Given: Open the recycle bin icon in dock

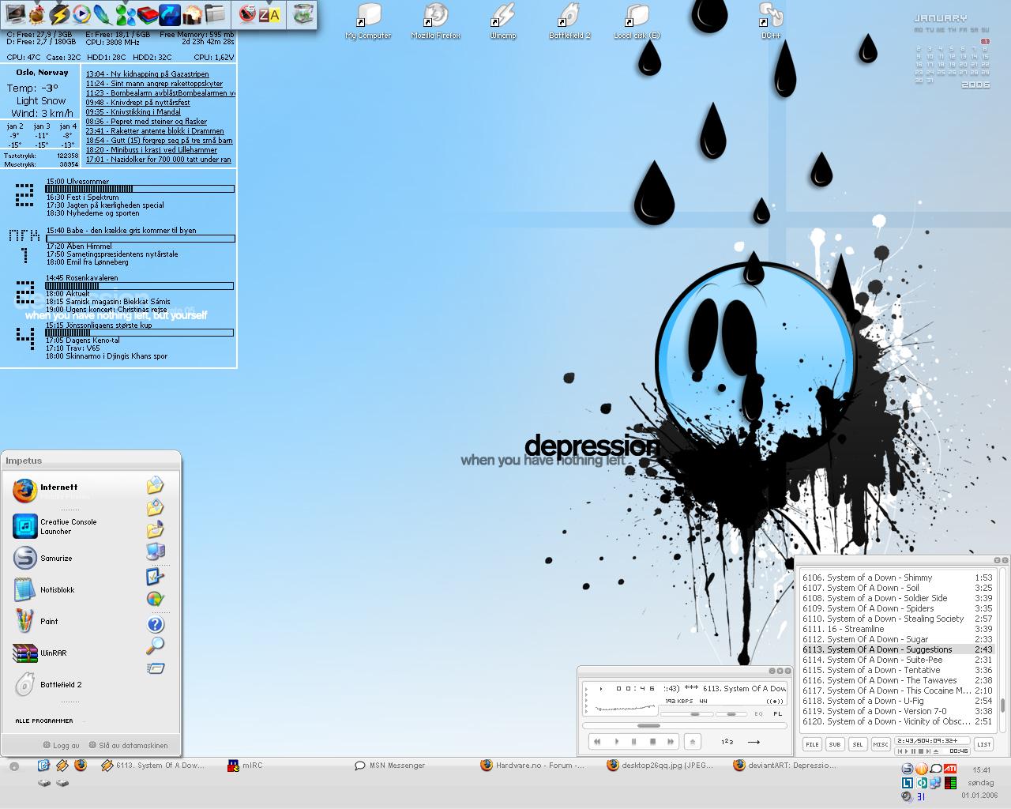Looking at the screenshot, I should pyautogui.click(x=302, y=13).
